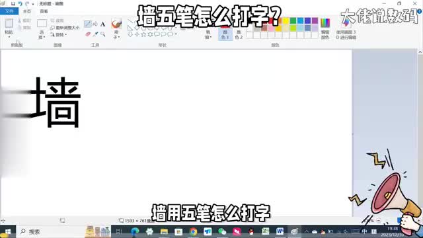Click the 中 input method indicator
This screenshot has width=423, height=238.
click(364, 231)
